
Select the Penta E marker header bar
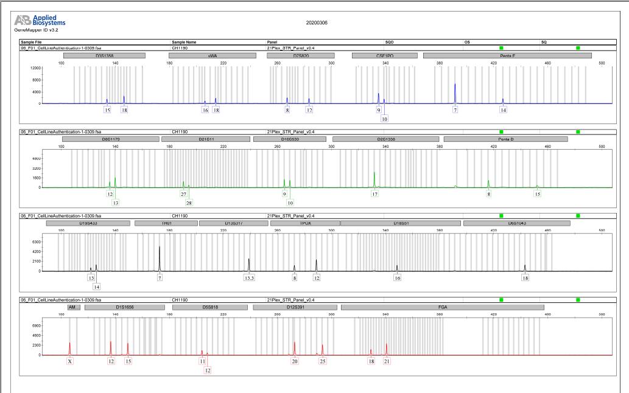(507, 56)
